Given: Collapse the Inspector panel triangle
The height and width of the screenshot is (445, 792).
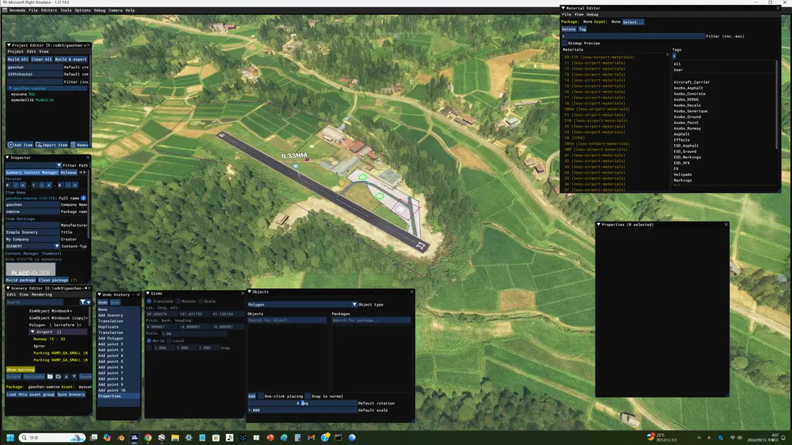Looking at the screenshot, I should pyautogui.click(x=7, y=158).
